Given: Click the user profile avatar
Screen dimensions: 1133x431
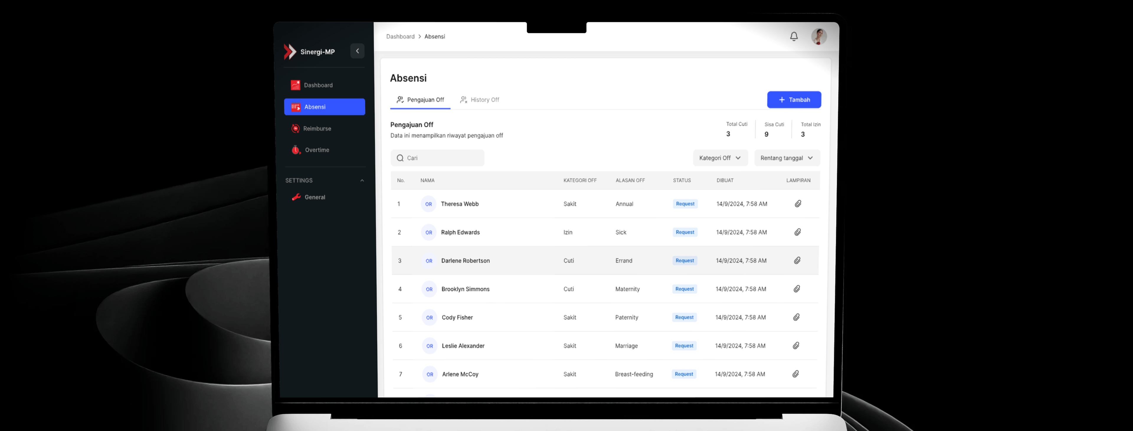Looking at the screenshot, I should (818, 37).
